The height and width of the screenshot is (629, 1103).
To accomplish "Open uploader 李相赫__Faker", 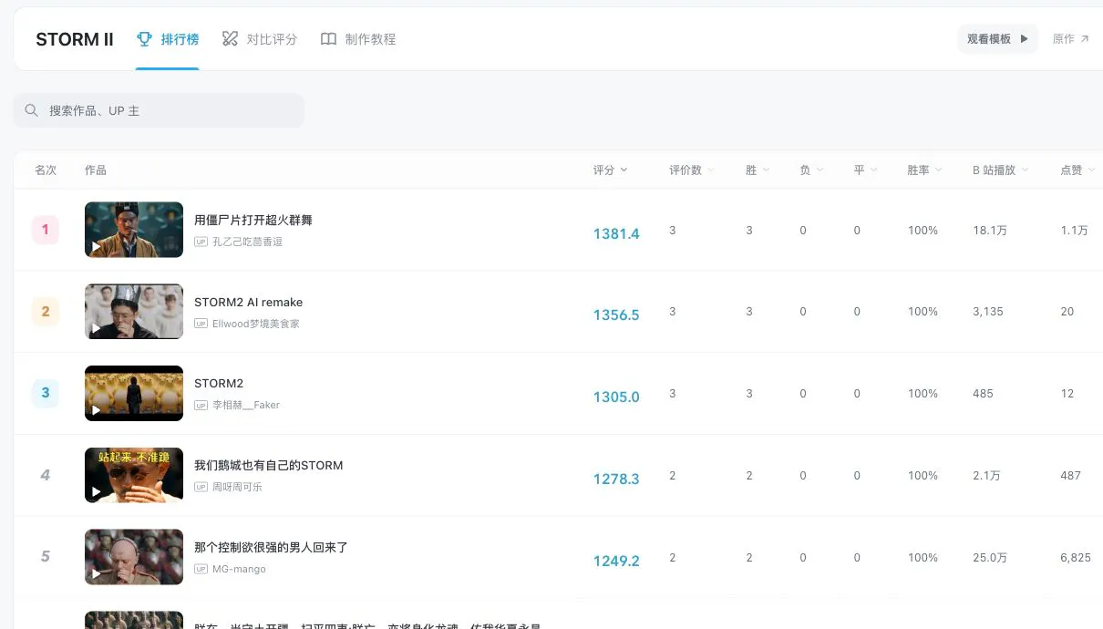I will (246, 405).
